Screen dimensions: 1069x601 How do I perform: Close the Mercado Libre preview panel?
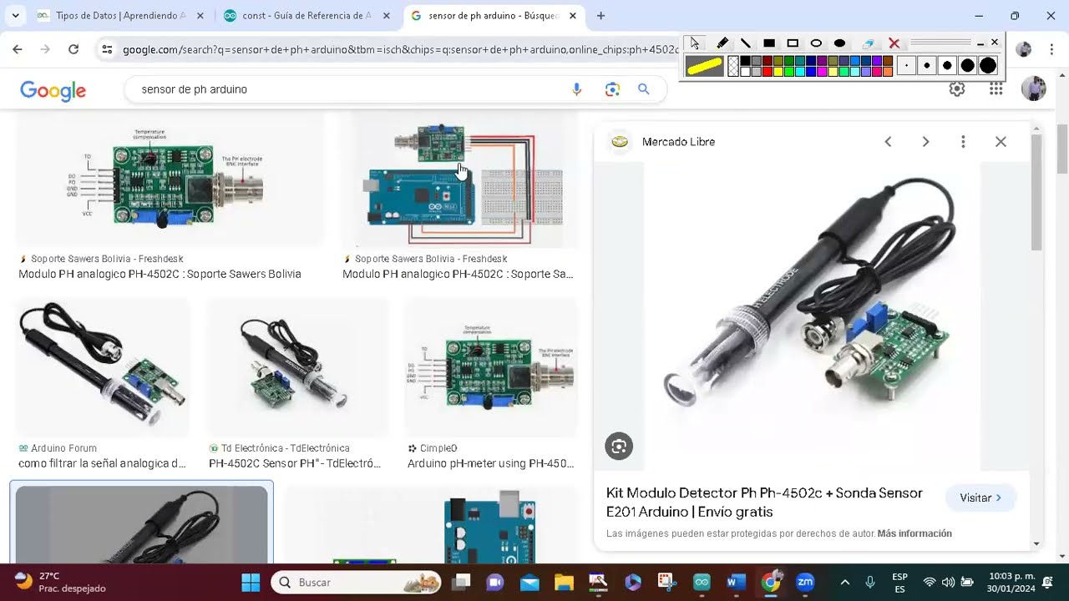1001,142
